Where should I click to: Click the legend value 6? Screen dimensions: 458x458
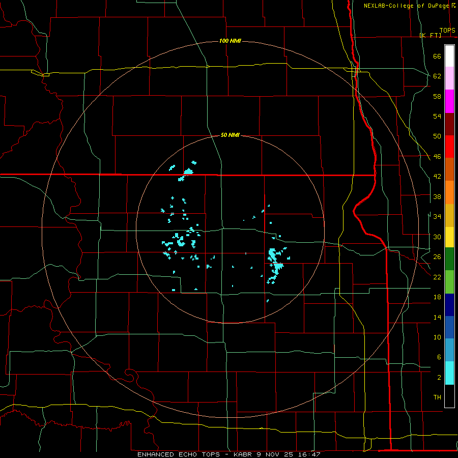[439, 357]
